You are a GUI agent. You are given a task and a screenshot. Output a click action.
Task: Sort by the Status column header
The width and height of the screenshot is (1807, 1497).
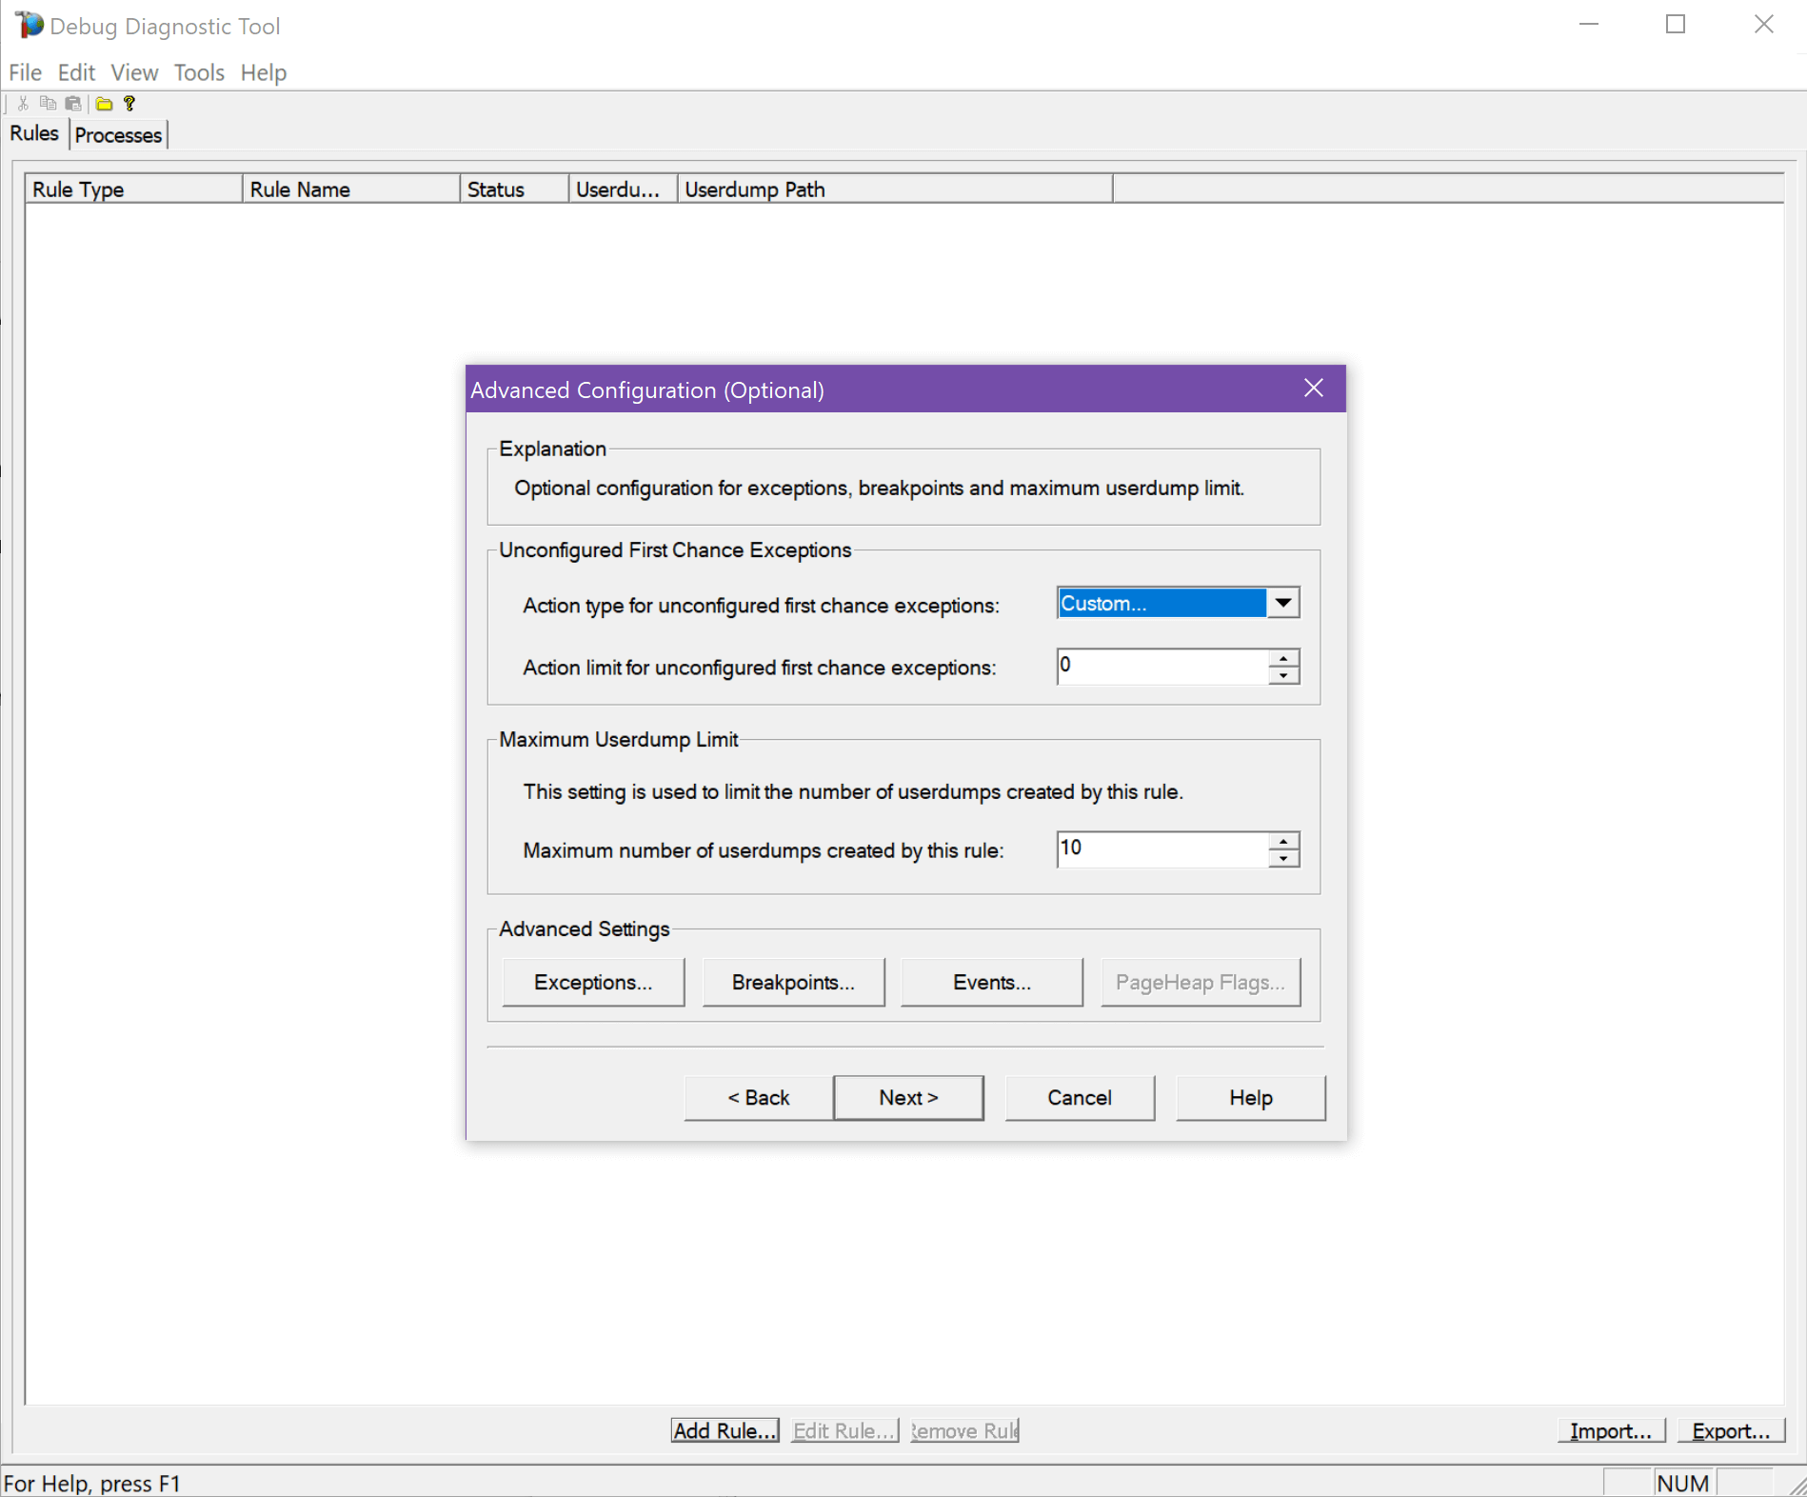point(515,189)
